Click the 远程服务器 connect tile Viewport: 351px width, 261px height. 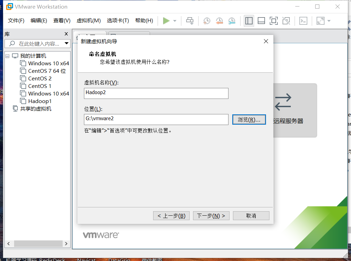point(295,110)
